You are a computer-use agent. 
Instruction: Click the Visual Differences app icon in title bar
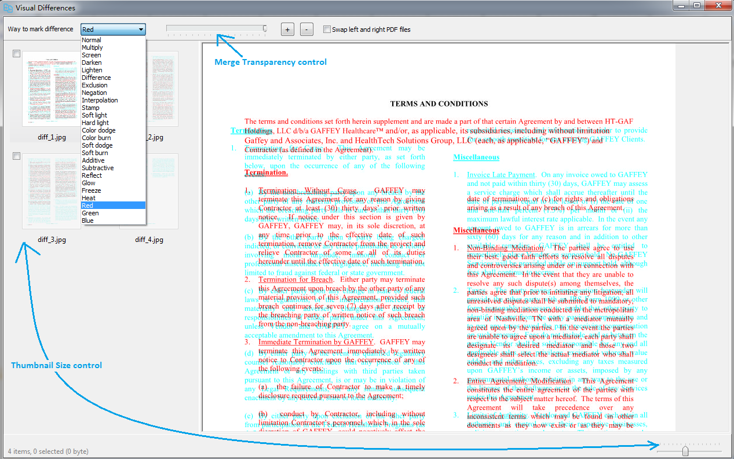(x=8, y=8)
